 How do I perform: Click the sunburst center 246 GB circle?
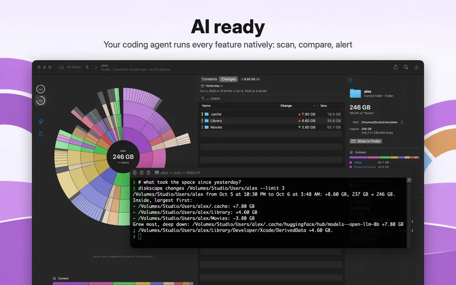123,157
